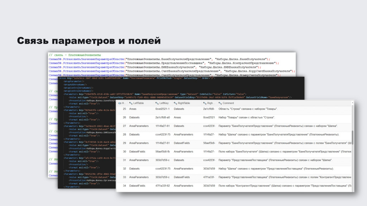This screenshot has height=206, width=367.
Task: Click the XML 'Areas Key' line in dark editor
Action: pyautogui.click(x=137, y=78)
